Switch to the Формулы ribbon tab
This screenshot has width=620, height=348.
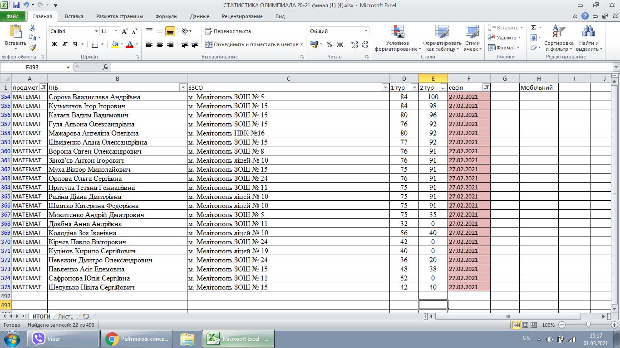[x=166, y=16]
